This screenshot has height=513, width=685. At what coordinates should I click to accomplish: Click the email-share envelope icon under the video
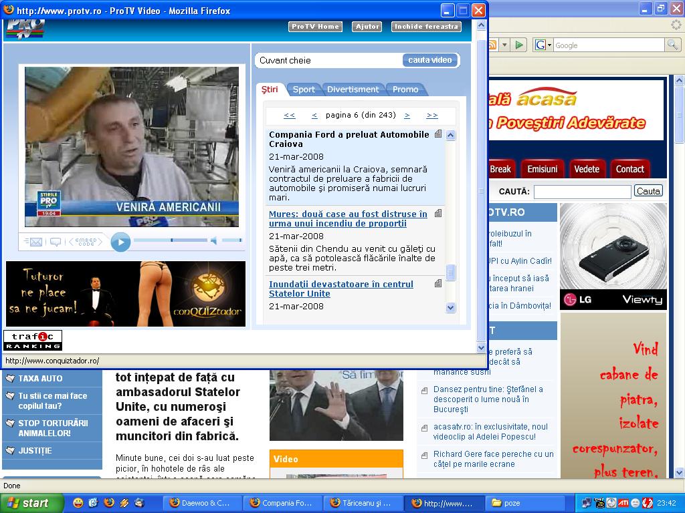coord(33,242)
